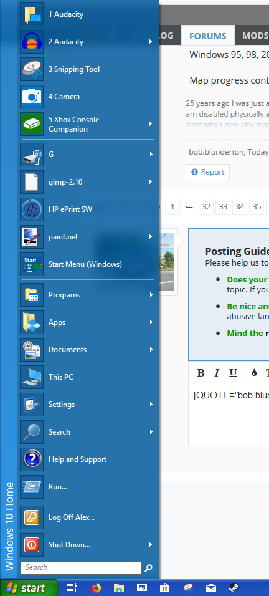
Task: Click the Windows start button
Action: (x=29, y=588)
